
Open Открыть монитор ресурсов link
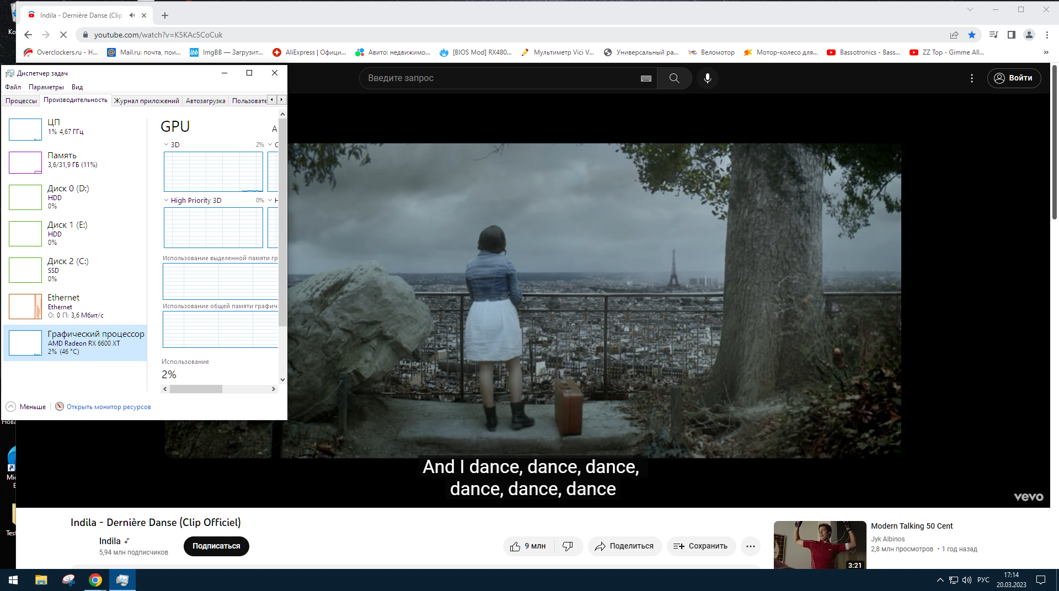tap(109, 407)
